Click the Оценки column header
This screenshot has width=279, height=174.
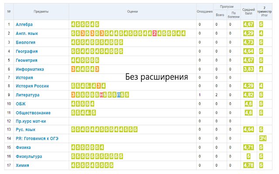point(133,12)
